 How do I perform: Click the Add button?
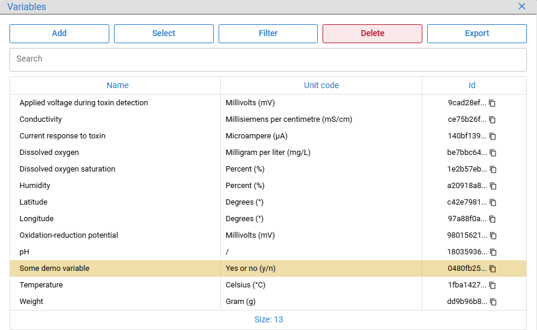59,34
